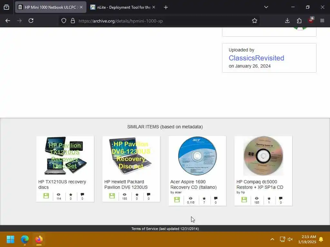This screenshot has height=247, width=330.
Task: Click views eye icon on HP TX1210US card
Action: pyautogui.click(x=59, y=195)
